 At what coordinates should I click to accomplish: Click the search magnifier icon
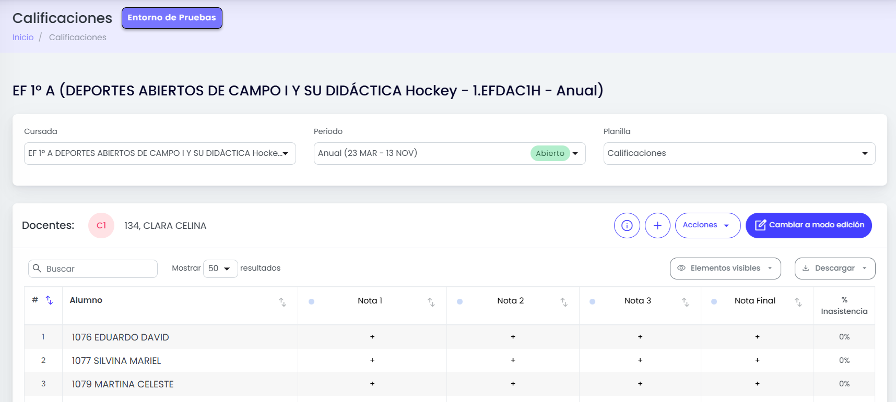(37, 268)
